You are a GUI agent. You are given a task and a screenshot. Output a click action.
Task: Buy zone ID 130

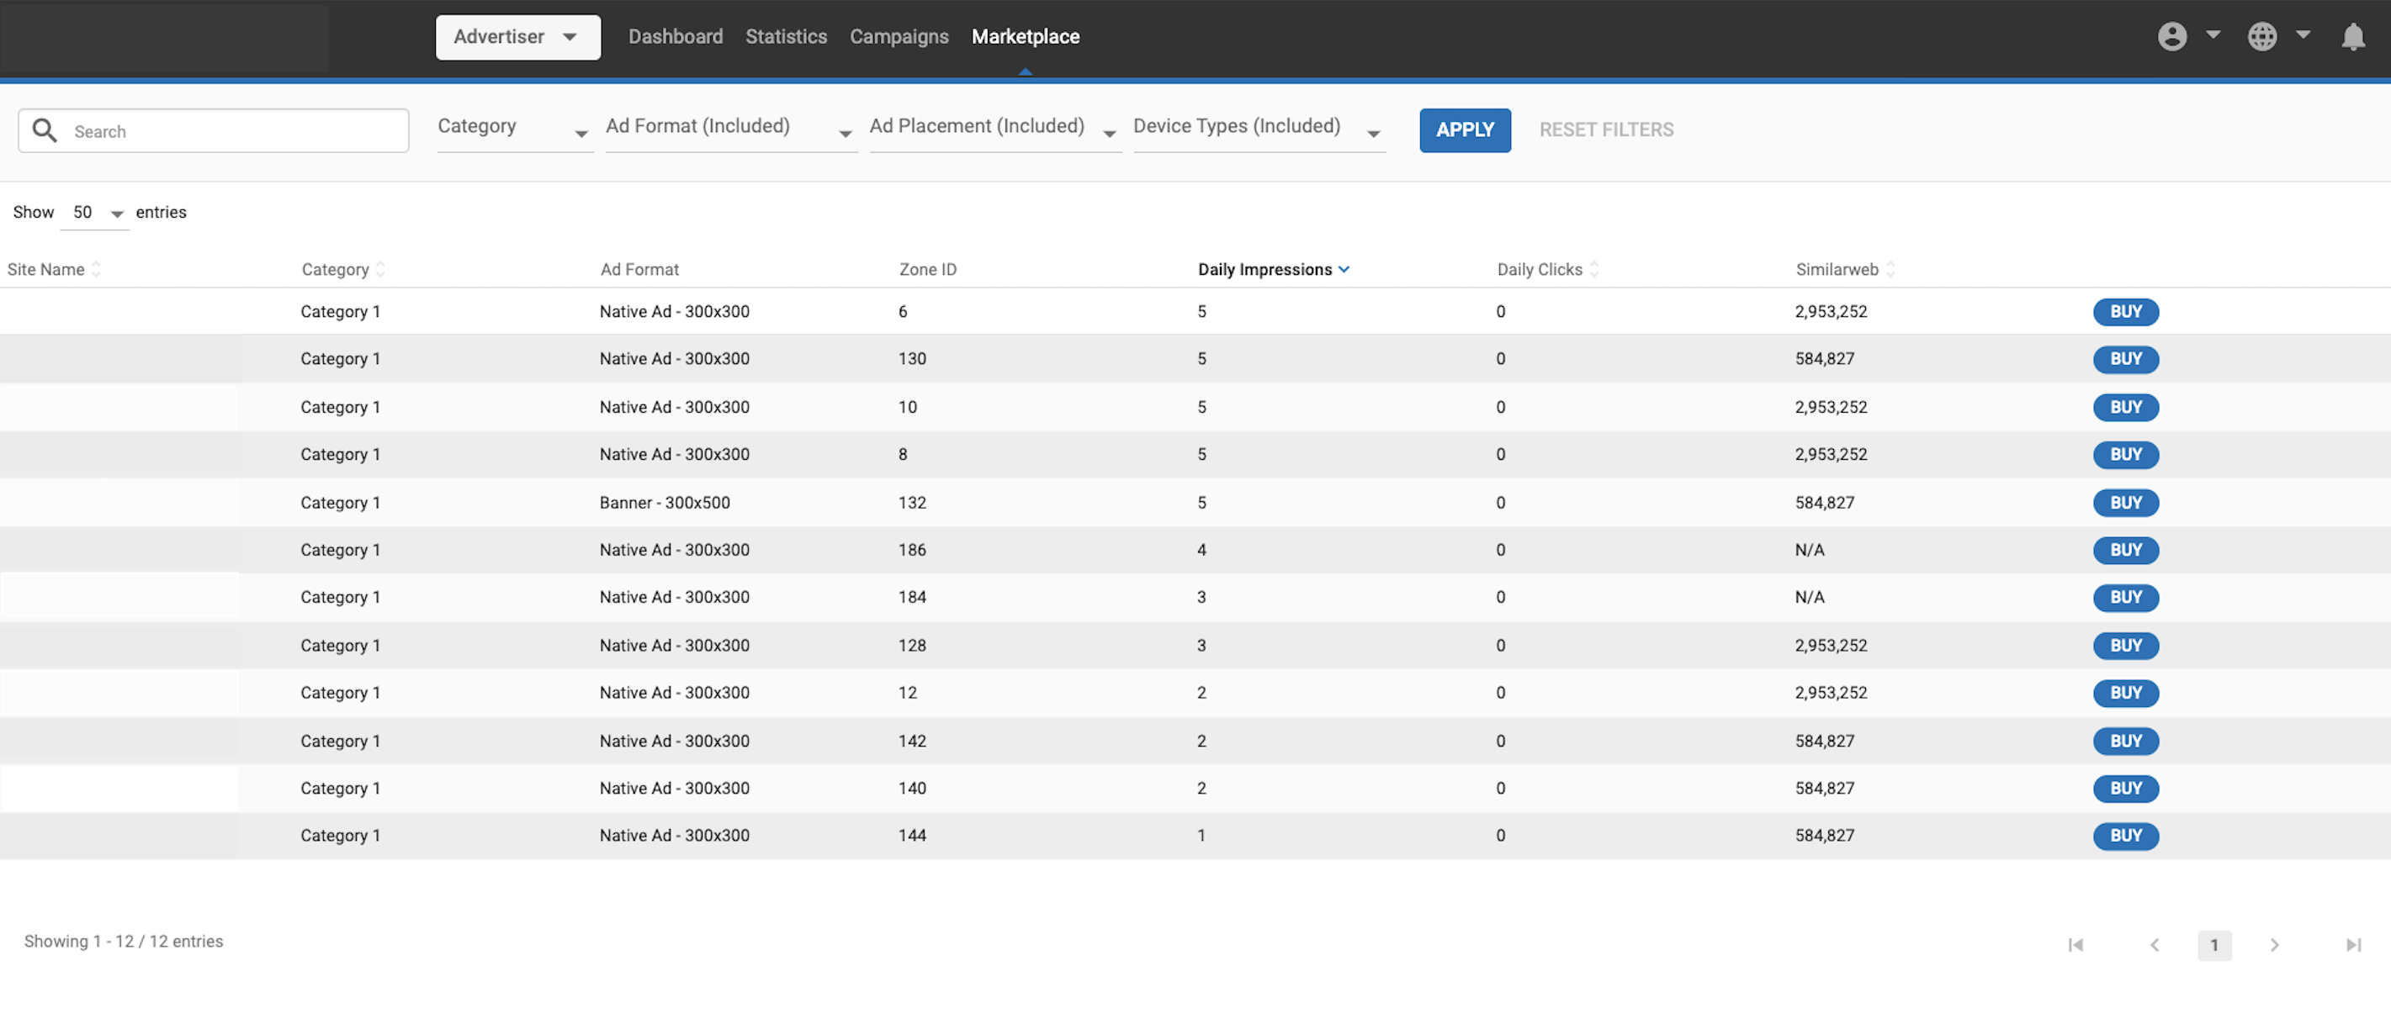pyautogui.click(x=2124, y=359)
